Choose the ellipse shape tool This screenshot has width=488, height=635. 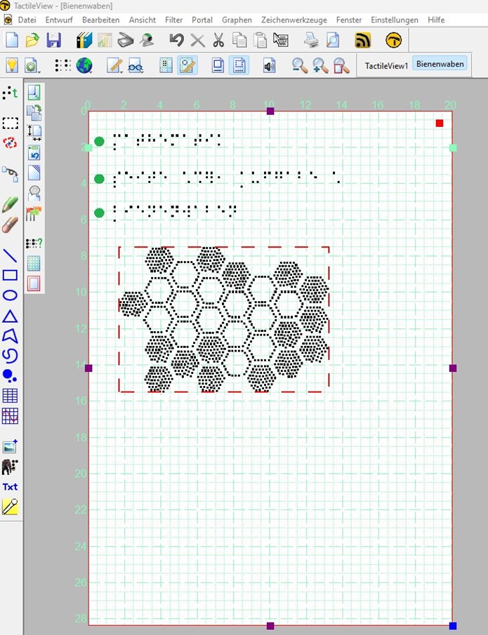coord(10,295)
